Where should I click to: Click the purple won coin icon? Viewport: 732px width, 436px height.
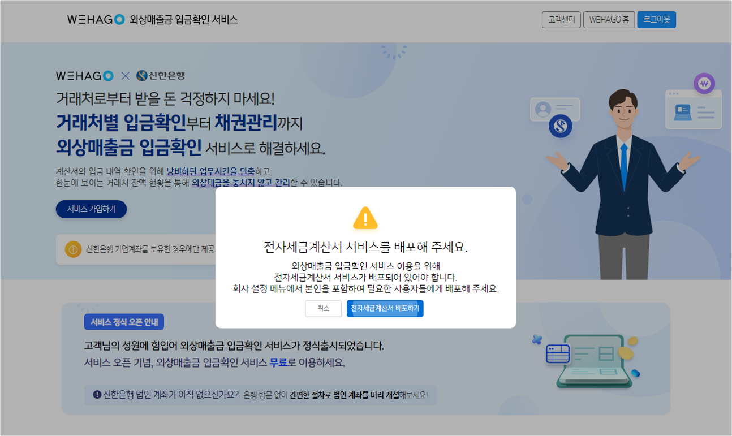[704, 84]
